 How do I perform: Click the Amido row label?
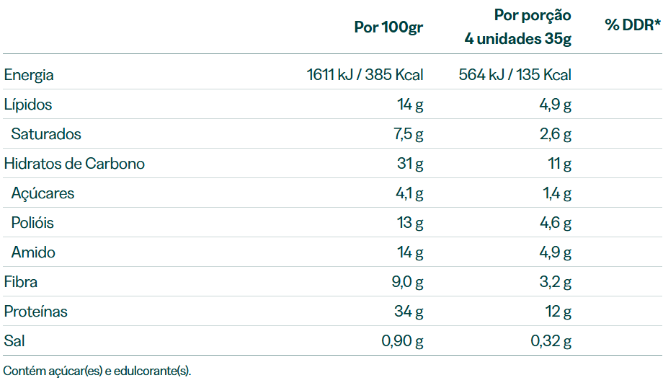click(33, 252)
